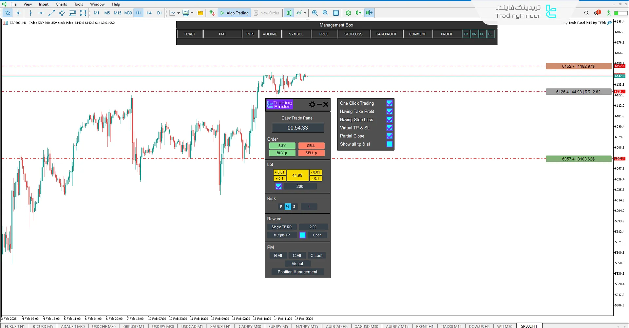The width and height of the screenshot is (629, 328).
Task: Select the Rectangle drawing tool
Action: 83,13
